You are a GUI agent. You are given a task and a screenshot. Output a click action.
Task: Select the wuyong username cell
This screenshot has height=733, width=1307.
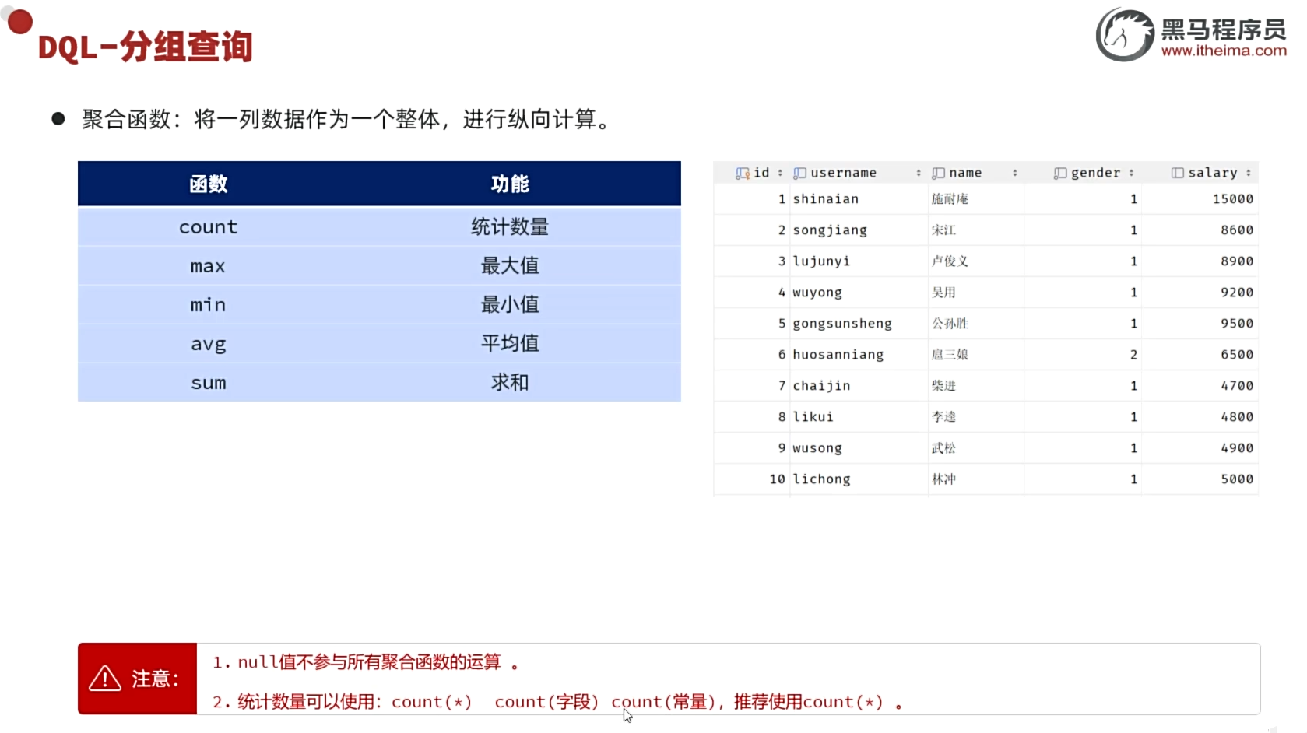[x=858, y=293]
